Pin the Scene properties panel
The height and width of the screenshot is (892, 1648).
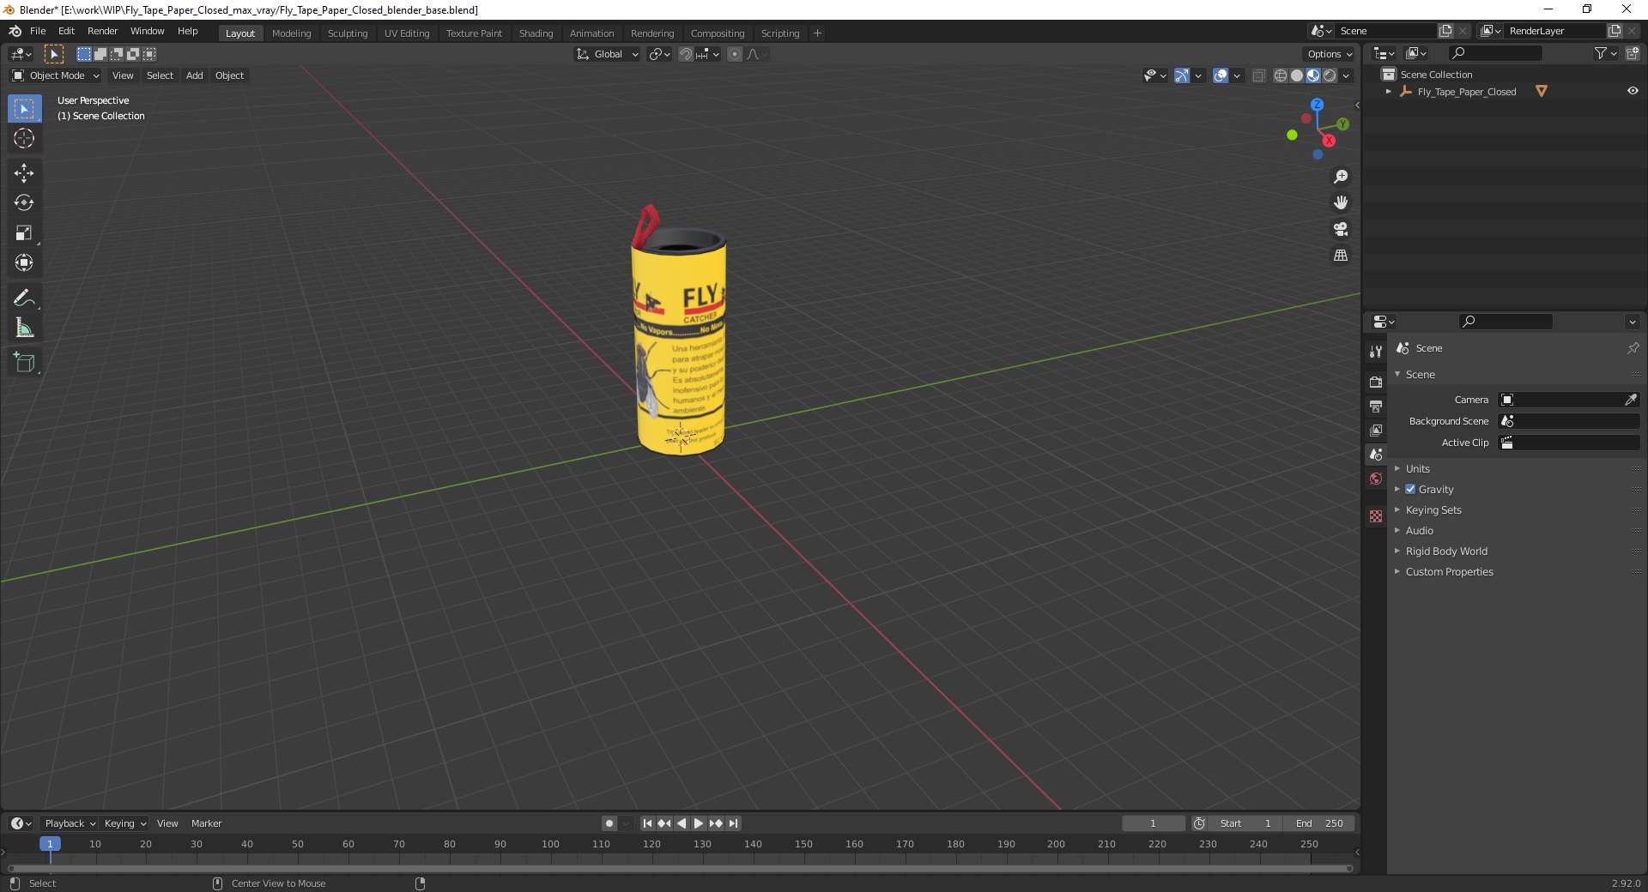coord(1633,348)
